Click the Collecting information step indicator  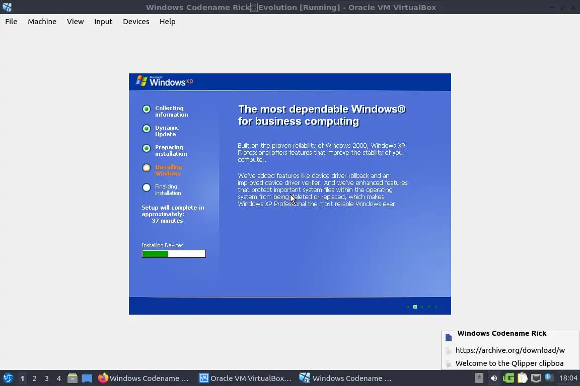tap(147, 109)
